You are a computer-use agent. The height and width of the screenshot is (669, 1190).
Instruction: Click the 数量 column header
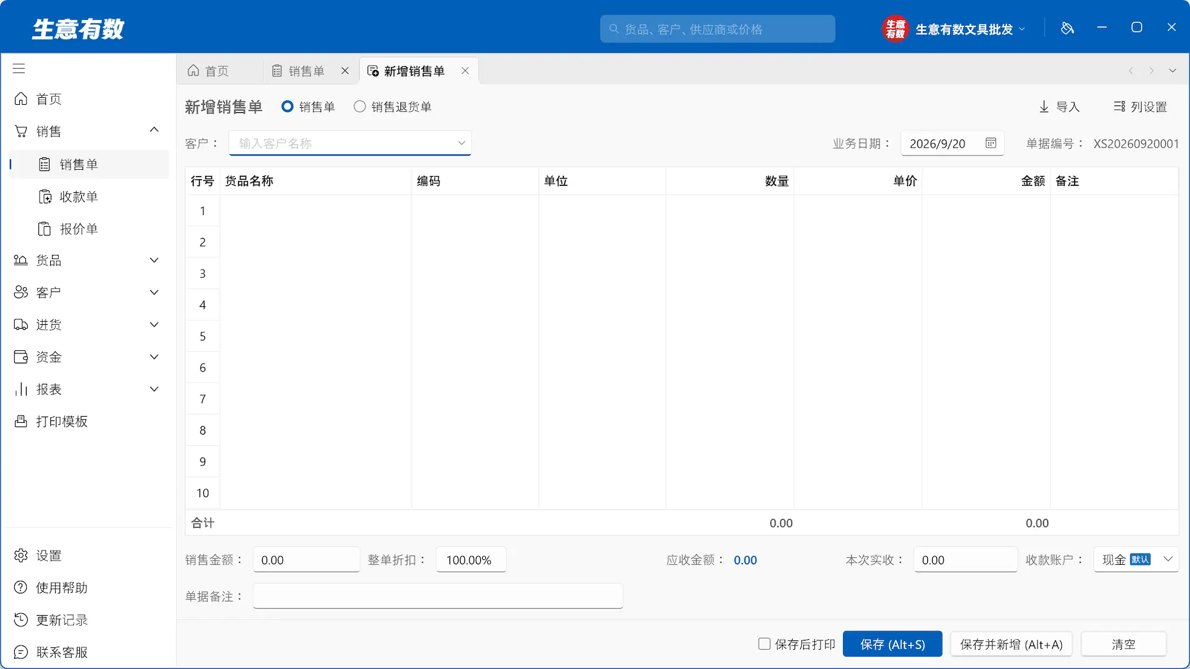tap(730, 181)
